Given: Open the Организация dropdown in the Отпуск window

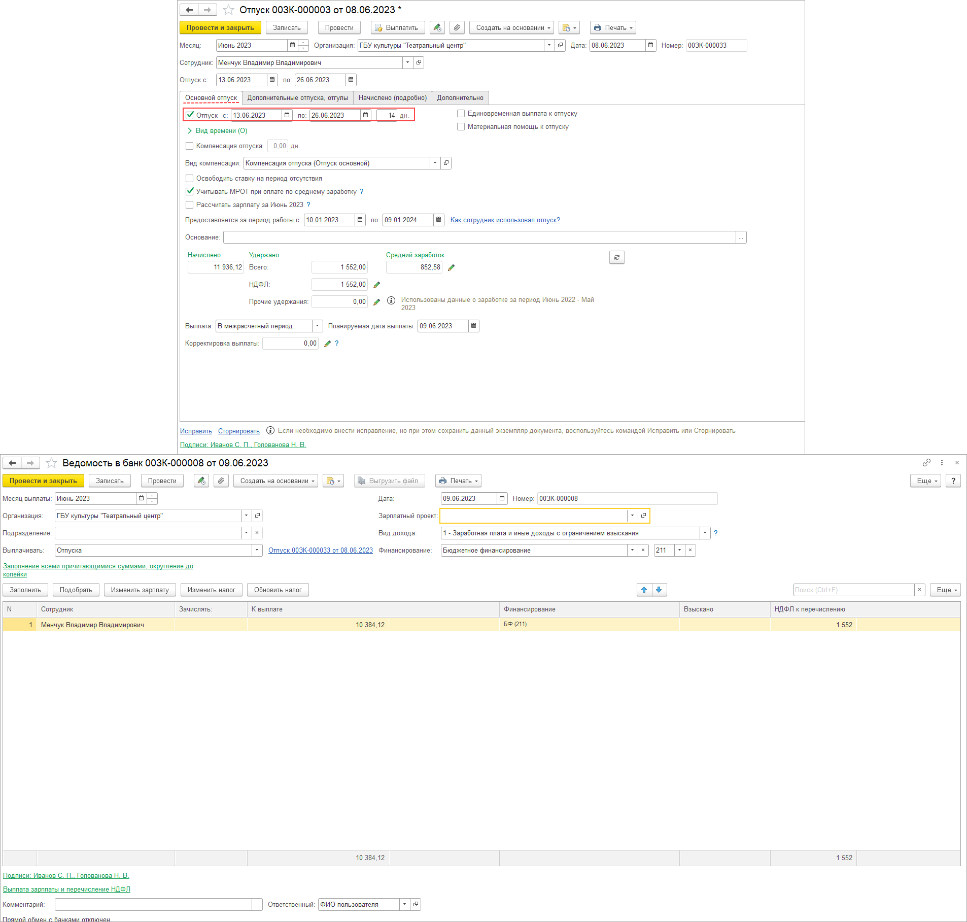Looking at the screenshot, I should click(x=549, y=45).
